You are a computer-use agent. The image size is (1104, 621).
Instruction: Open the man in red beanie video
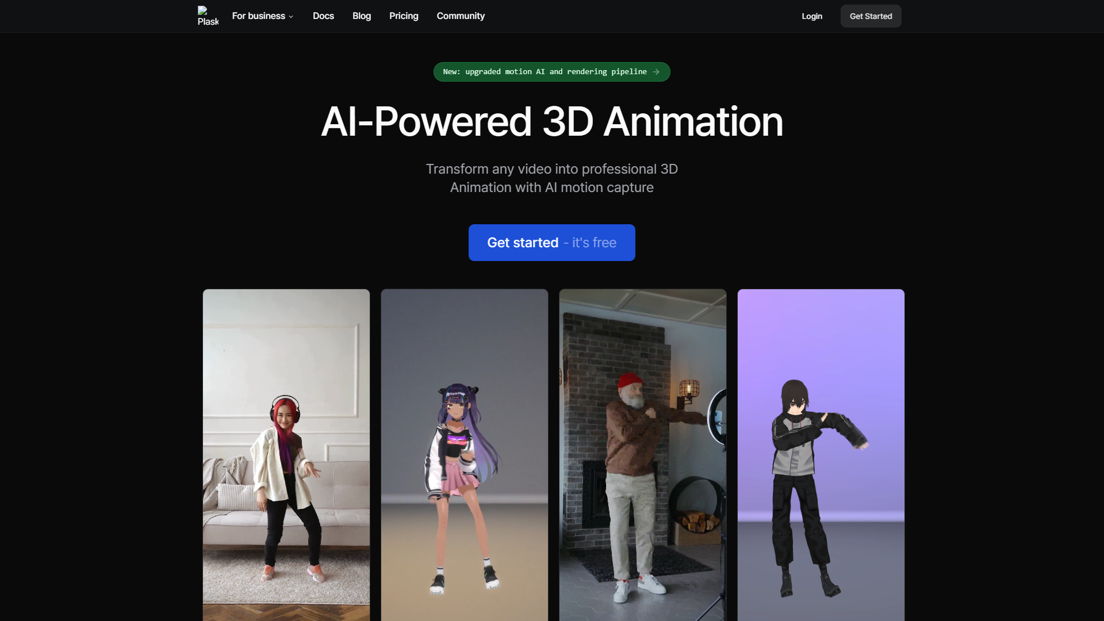[642, 454]
